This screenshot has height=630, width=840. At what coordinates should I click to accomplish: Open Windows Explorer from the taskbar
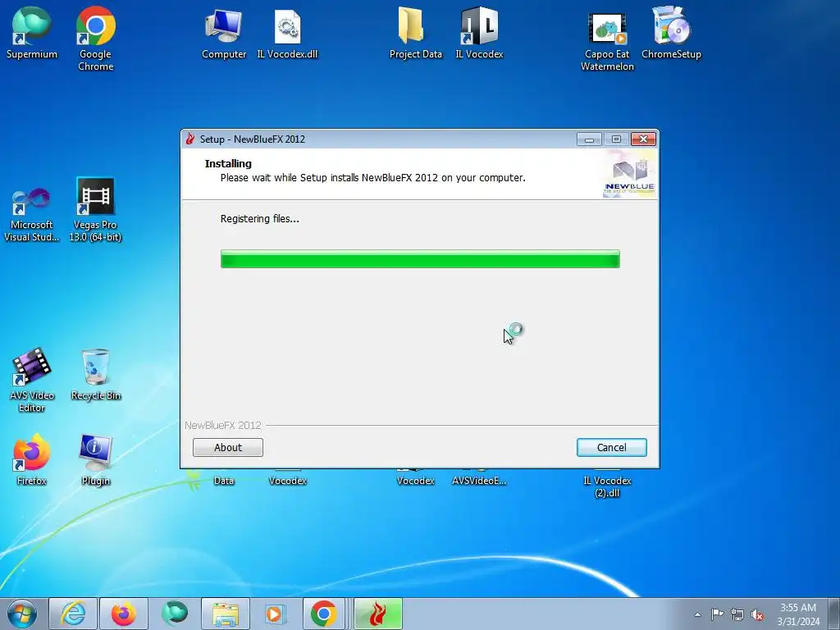226,614
